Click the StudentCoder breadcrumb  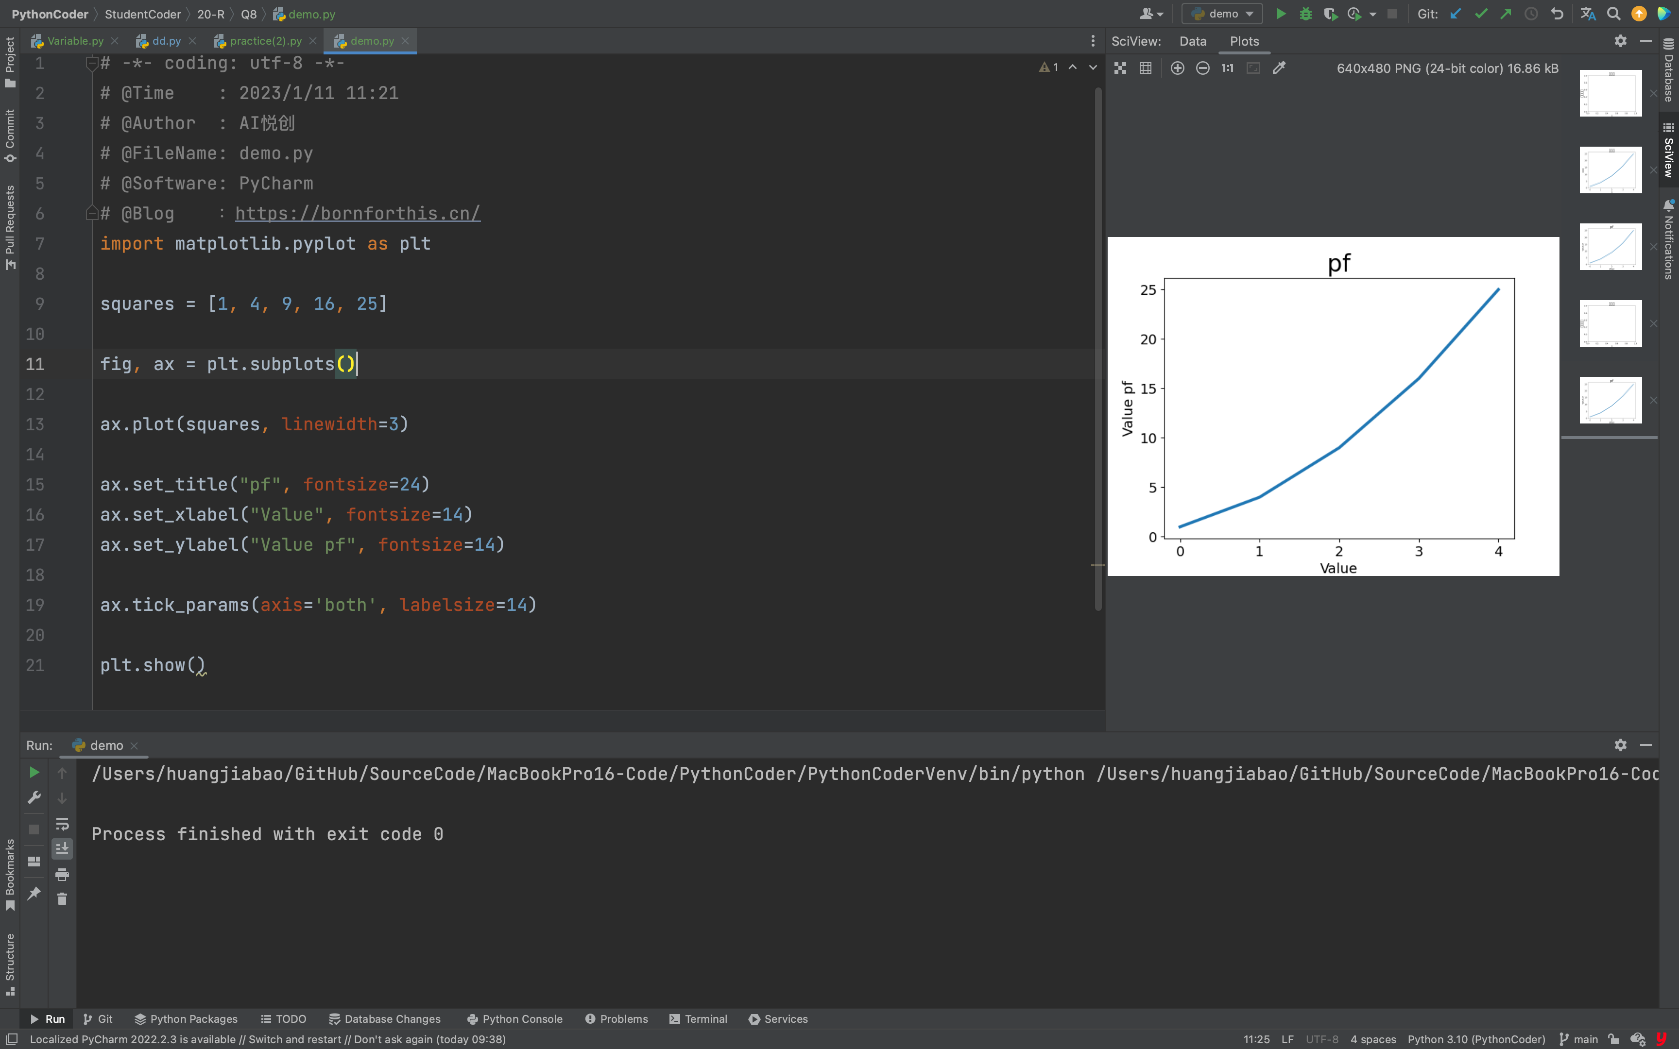142,14
